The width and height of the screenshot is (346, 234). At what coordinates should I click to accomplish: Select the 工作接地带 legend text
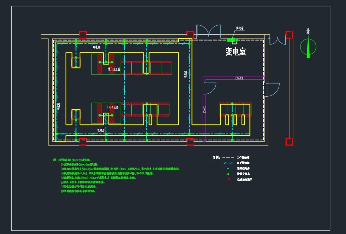[x=243, y=158]
